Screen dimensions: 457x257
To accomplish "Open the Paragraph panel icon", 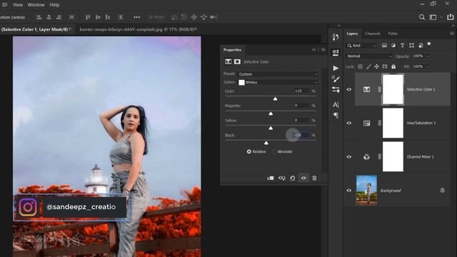I will click(x=336, y=116).
